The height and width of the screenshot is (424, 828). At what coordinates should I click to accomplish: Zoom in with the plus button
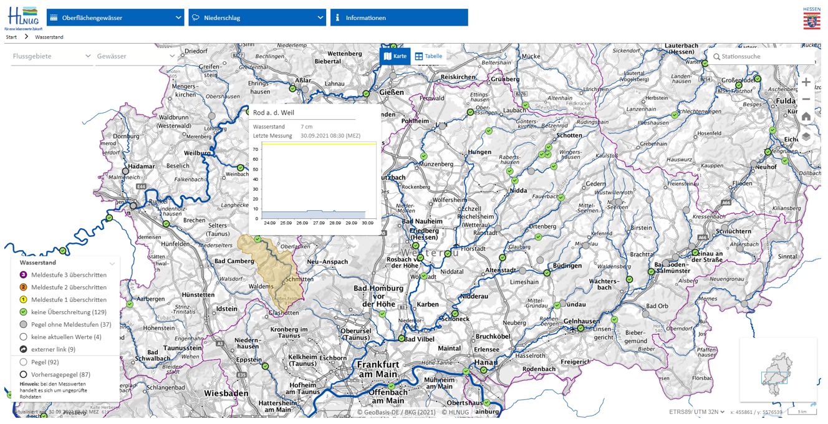806,82
